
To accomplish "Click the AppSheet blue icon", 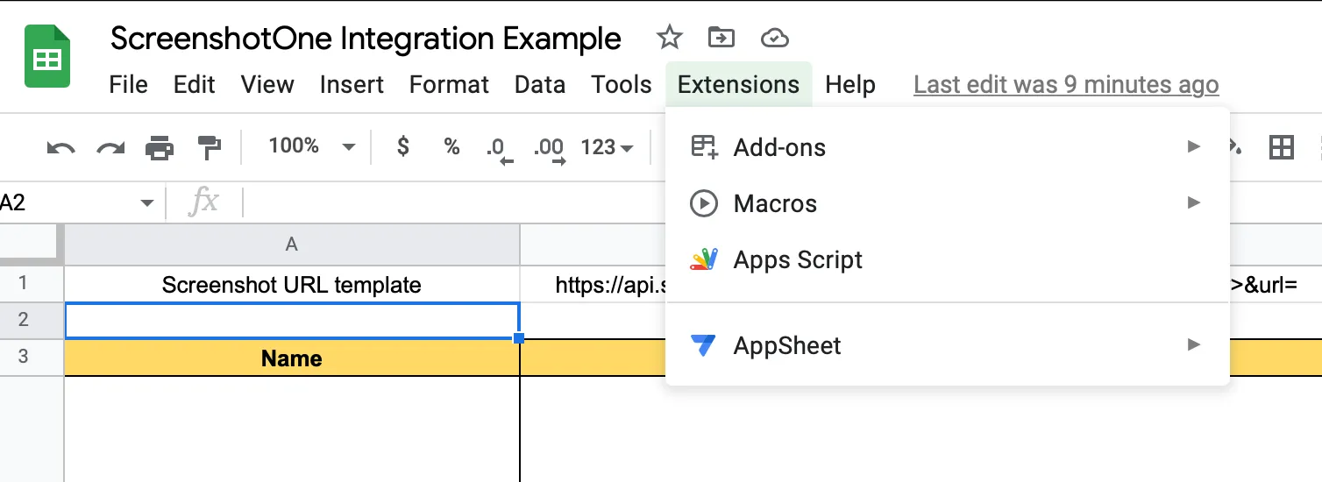I will pyautogui.click(x=703, y=345).
